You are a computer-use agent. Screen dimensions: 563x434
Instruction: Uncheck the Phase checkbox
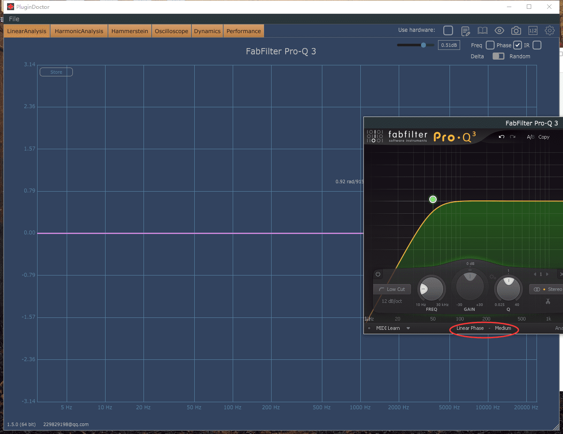(x=518, y=45)
